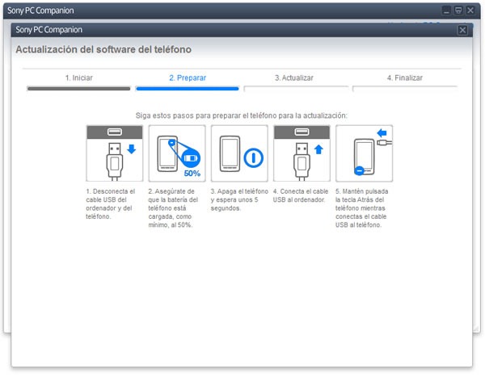Click the outer window 'Sony PC Companion' title
Image resolution: width=485 pixels, height=377 pixels.
pyautogui.click(x=40, y=10)
